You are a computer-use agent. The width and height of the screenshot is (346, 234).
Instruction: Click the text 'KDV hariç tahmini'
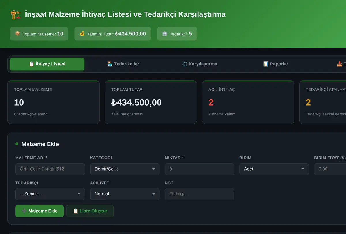click(127, 114)
